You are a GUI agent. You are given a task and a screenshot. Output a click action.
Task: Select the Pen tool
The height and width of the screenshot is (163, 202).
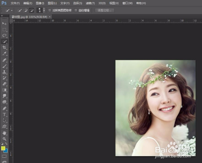point(4,108)
